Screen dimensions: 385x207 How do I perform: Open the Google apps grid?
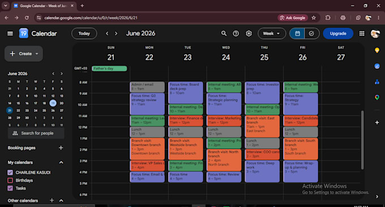[362, 33]
